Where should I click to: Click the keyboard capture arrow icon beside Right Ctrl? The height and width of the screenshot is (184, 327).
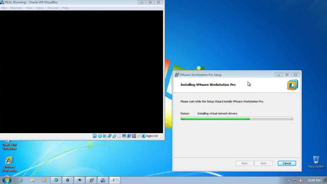(143, 136)
